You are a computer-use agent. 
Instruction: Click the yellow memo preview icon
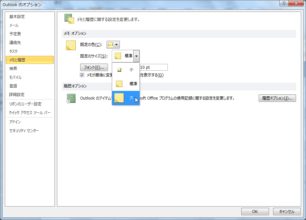click(71, 45)
